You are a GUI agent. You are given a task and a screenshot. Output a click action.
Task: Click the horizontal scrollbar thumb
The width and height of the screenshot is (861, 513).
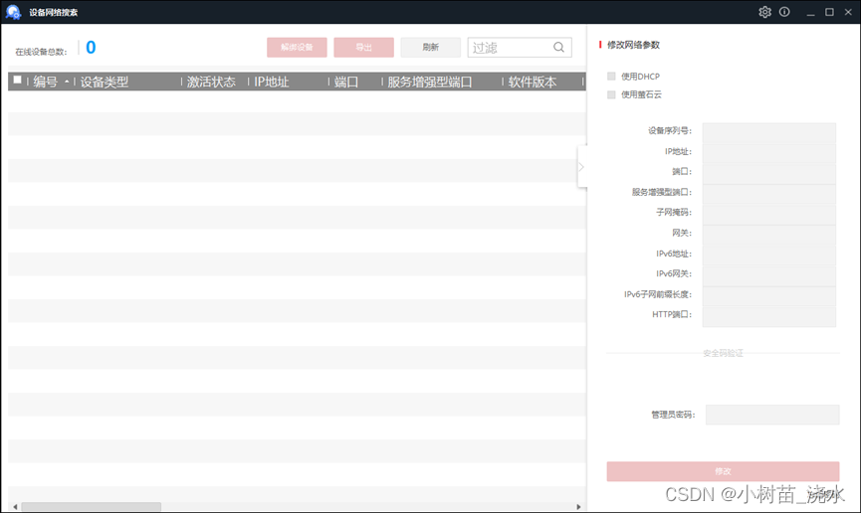[x=92, y=507]
